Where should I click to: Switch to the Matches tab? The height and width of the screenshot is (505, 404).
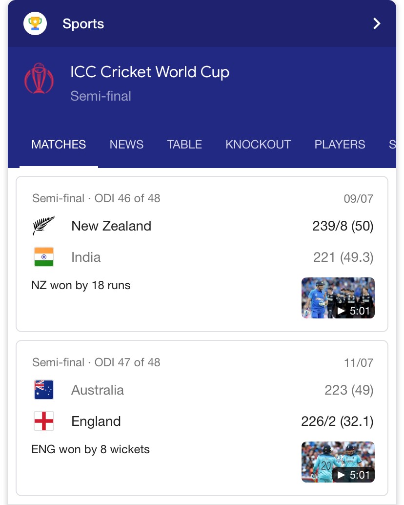pos(59,145)
